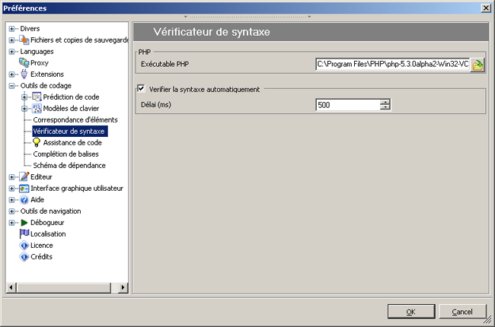Open Schéma de dépendance settings
The width and height of the screenshot is (495, 327).
[69, 165]
